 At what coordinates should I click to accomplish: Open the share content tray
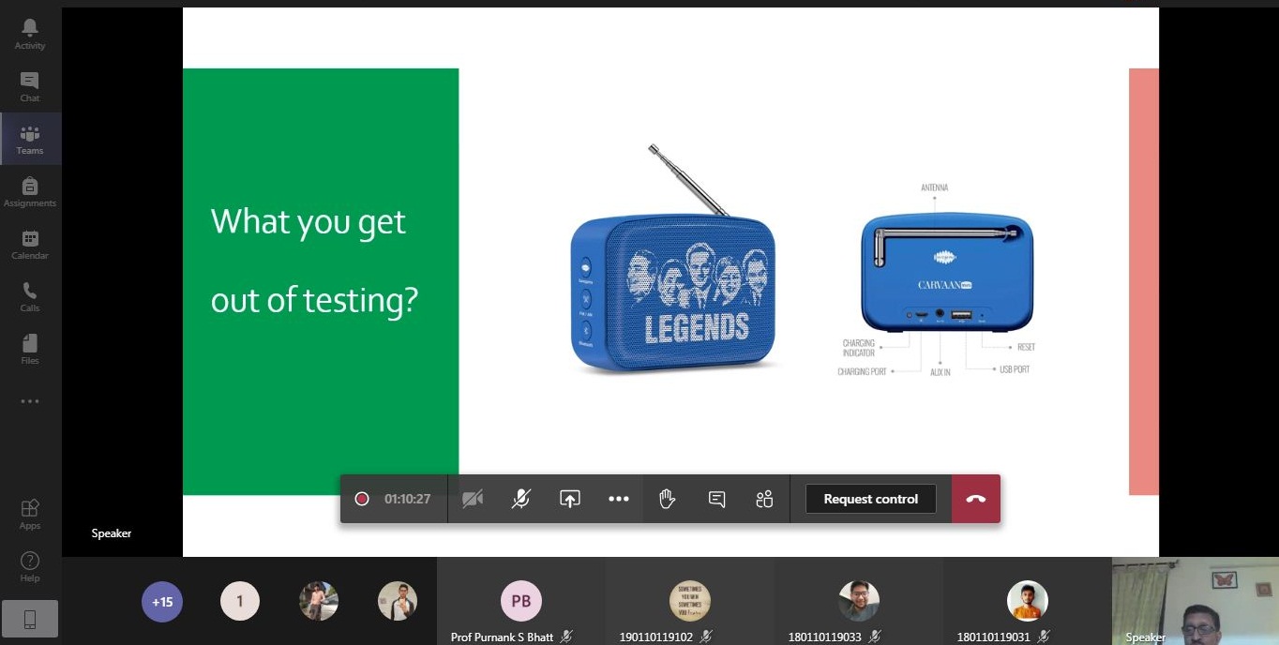click(570, 499)
